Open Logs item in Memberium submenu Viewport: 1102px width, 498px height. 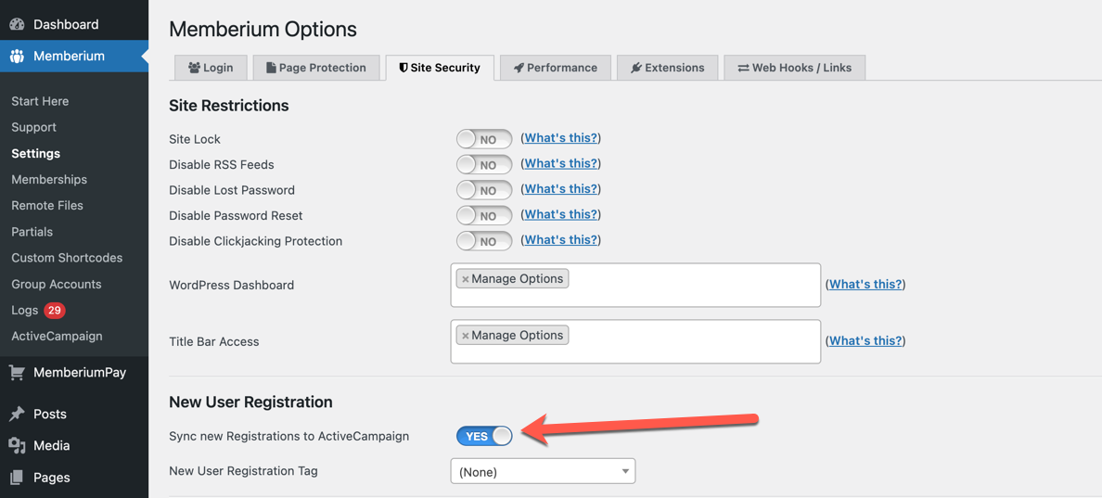click(25, 310)
